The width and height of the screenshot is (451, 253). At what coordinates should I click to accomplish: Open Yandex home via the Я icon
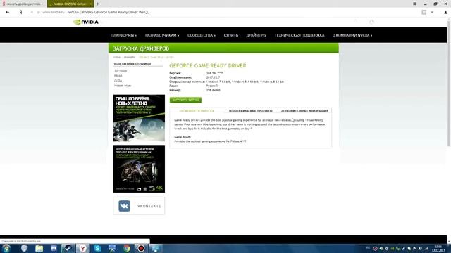click(x=20, y=13)
